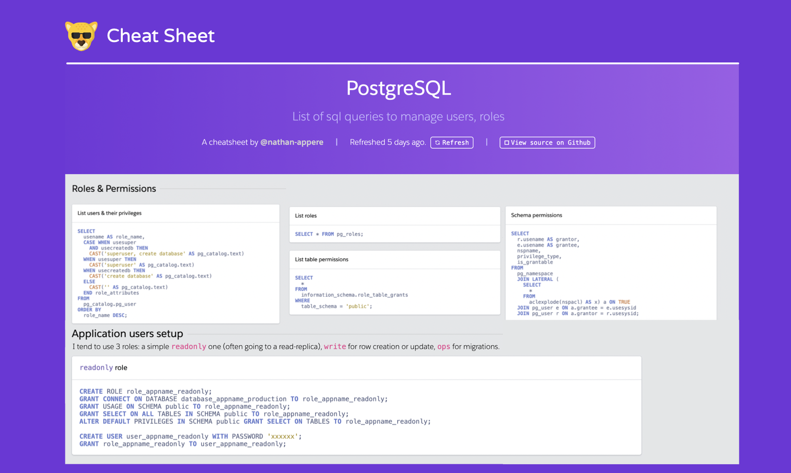Click the 'Schema permissions' card title
The width and height of the screenshot is (791, 473).
click(537, 215)
